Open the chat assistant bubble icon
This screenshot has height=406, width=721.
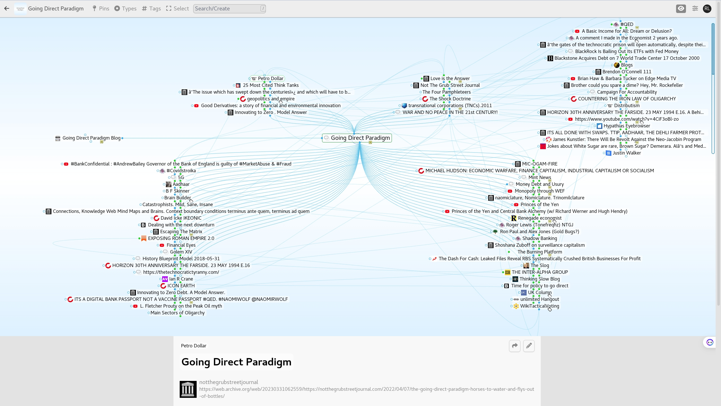(x=710, y=342)
